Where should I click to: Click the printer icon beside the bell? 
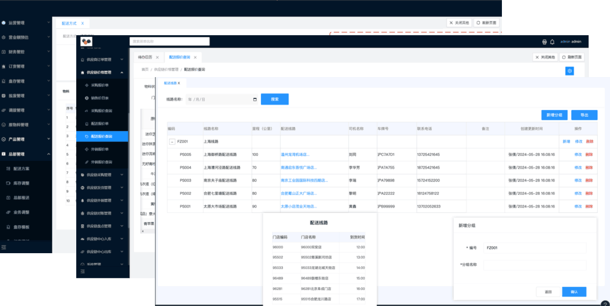(x=544, y=42)
